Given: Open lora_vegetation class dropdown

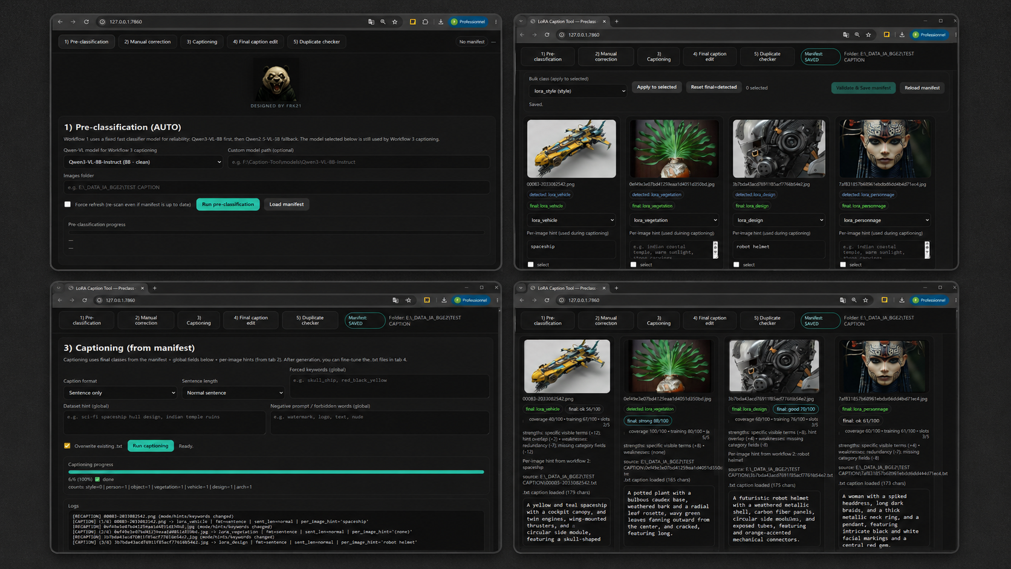Looking at the screenshot, I should [x=674, y=220].
